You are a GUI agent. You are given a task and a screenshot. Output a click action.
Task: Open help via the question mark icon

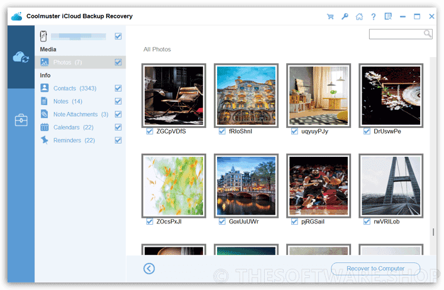(x=374, y=17)
